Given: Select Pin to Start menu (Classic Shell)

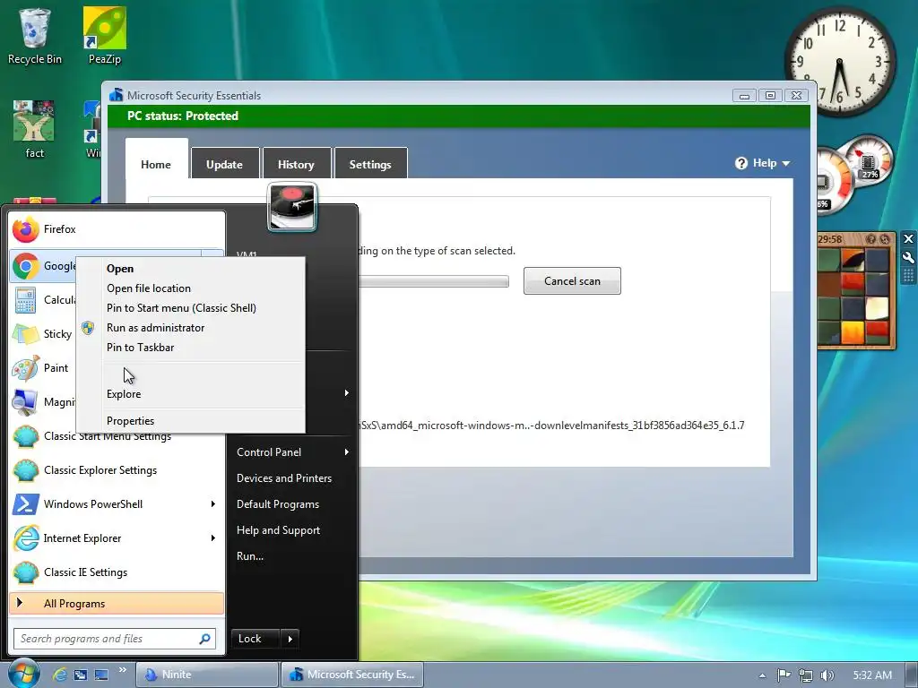Looking at the screenshot, I should [x=191, y=308].
